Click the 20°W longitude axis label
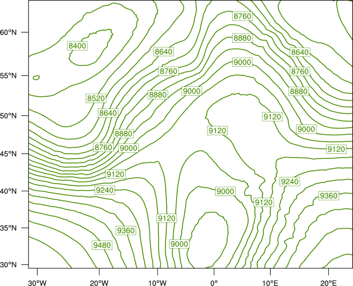 [99, 283]
